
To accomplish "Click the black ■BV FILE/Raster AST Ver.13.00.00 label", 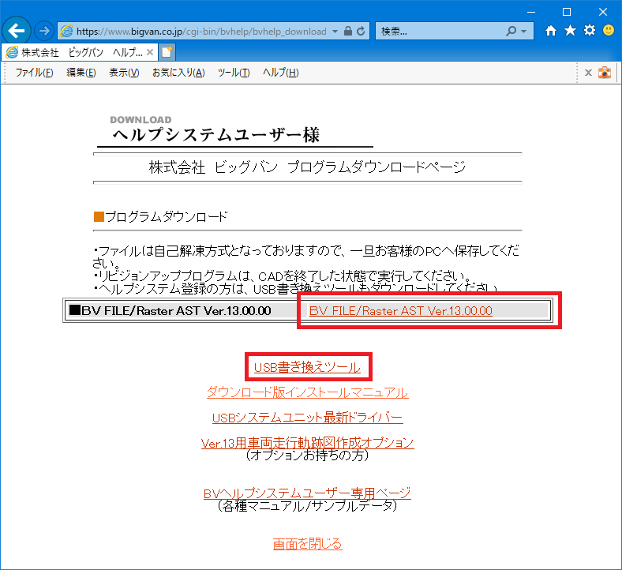I will coord(170,310).
